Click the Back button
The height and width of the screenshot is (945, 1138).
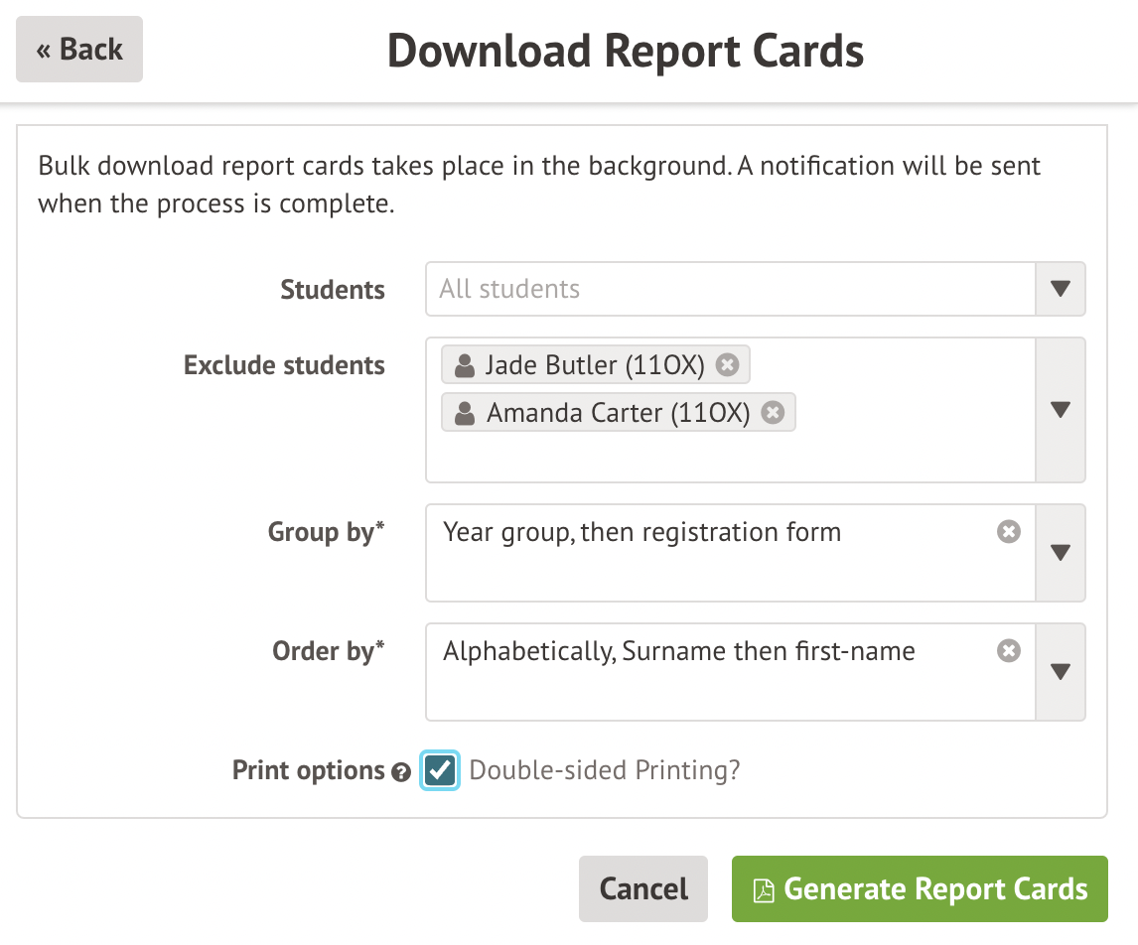point(78,49)
